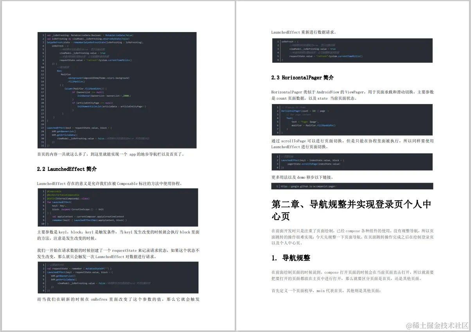The height and width of the screenshot is (332, 471).
Task: Click the paragraph starting "HorizontalPager 类似于 AndroidView"
Action: [x=352, y=95]
